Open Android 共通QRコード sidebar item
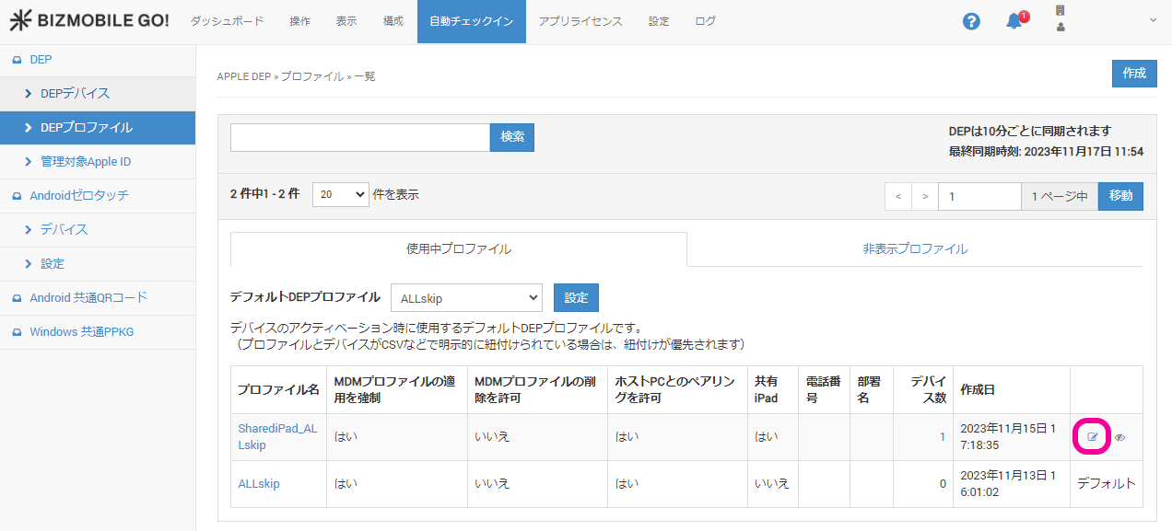 88,297
